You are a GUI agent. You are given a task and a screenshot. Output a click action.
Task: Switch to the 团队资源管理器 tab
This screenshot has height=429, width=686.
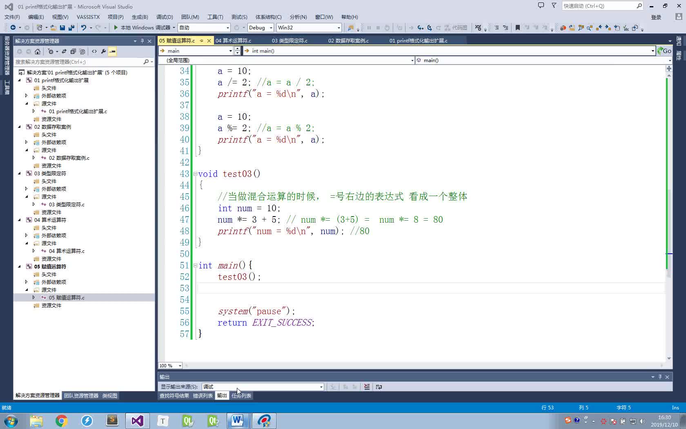pos(81,395)
